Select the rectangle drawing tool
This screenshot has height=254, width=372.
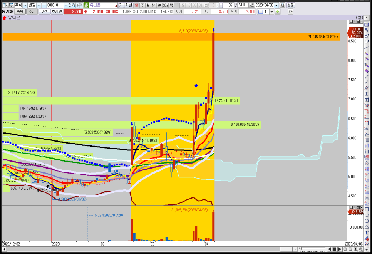point(367,209)
